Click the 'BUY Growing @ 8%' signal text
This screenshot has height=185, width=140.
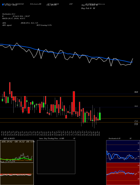[x=44, y=25]
